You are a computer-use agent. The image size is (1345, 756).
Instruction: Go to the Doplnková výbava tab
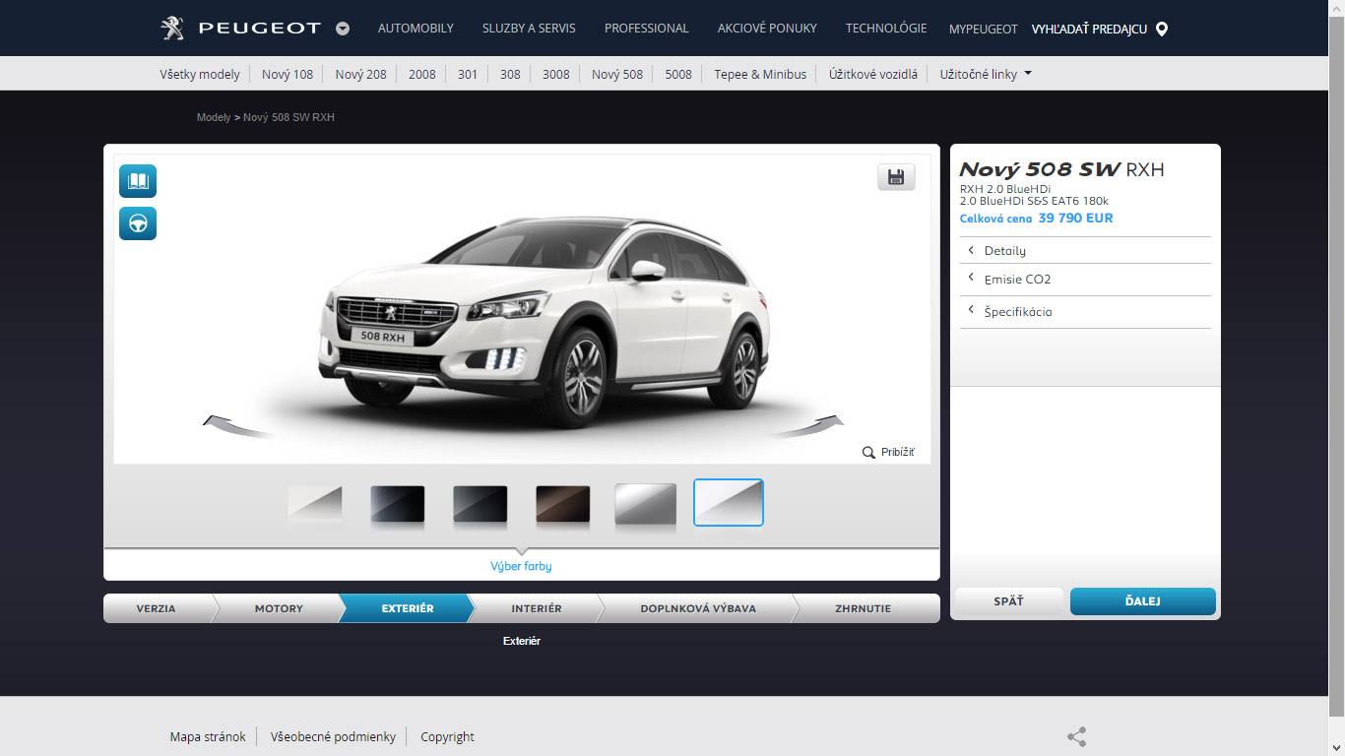[697, 608]
